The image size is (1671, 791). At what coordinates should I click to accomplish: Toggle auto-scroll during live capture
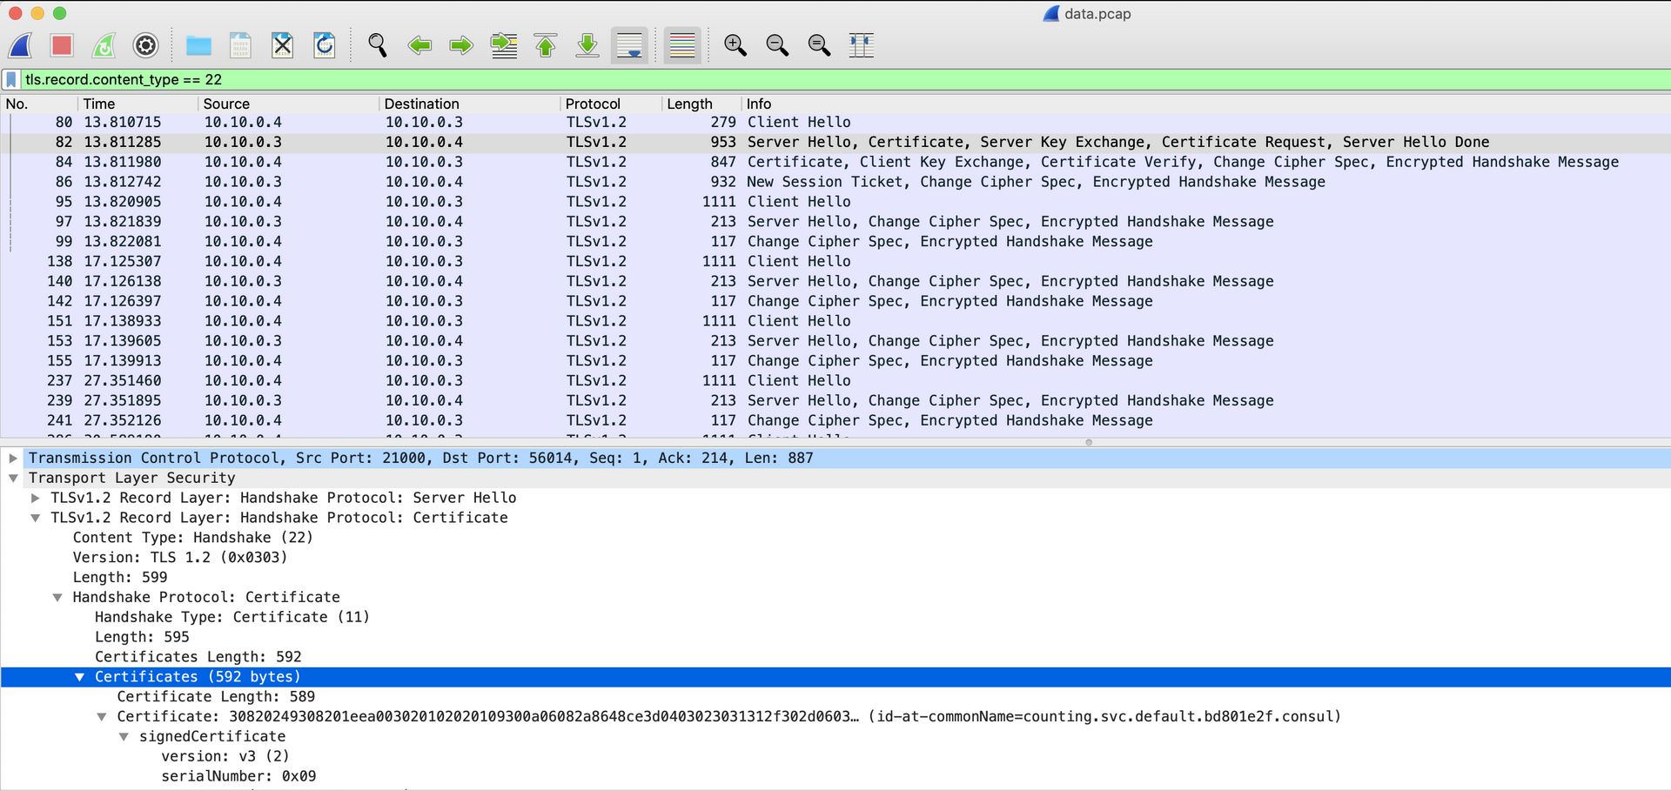629,45
